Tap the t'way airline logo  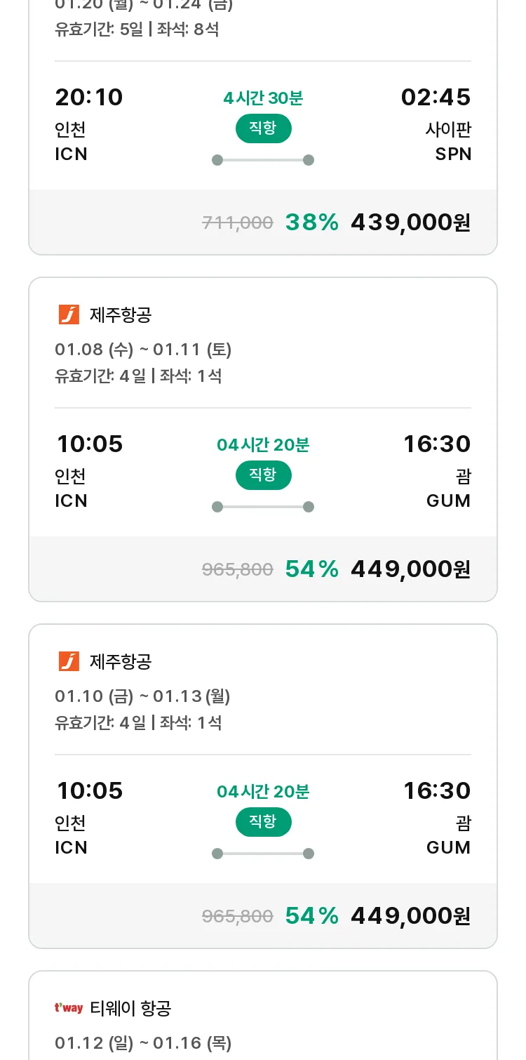(69, 1008)
